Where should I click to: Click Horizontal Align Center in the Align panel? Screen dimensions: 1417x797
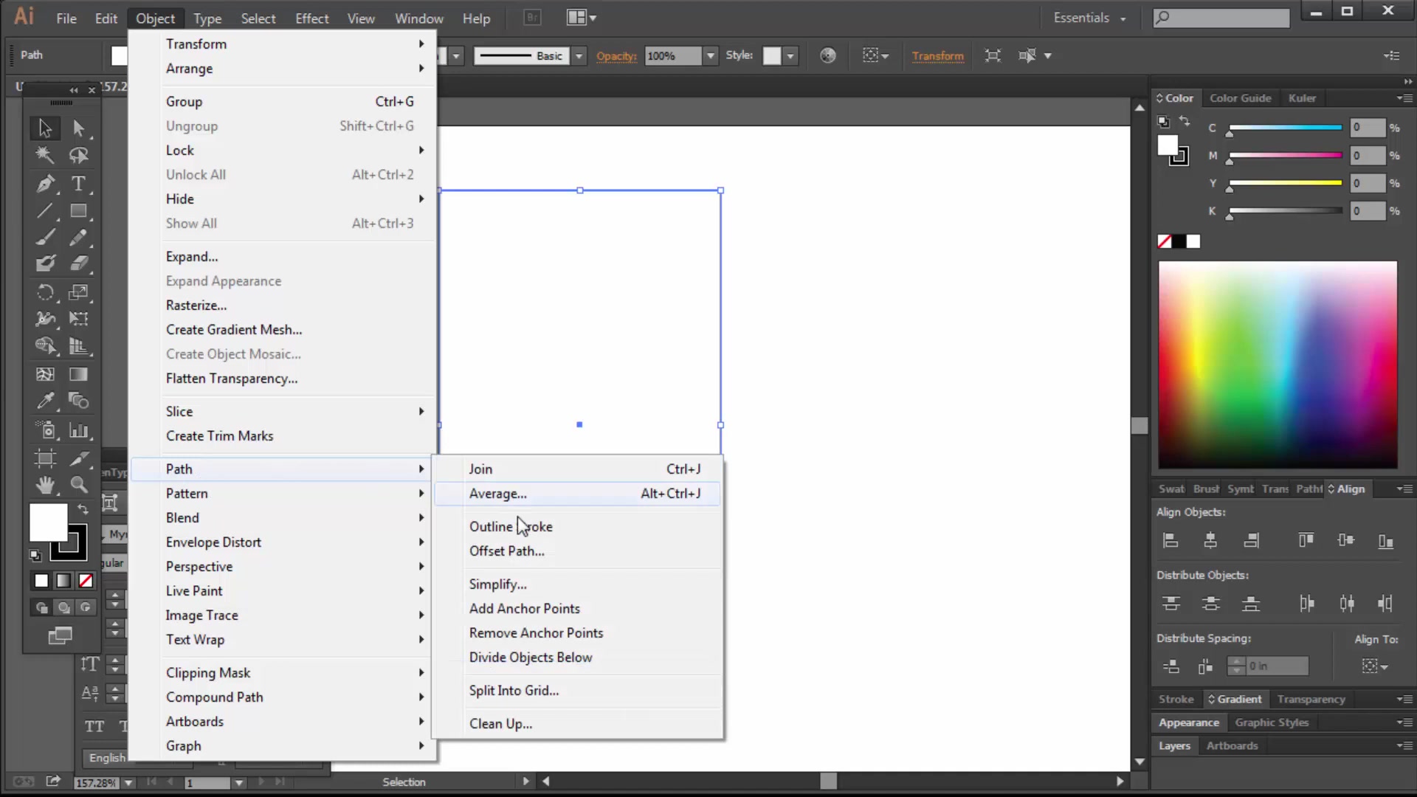pyautogui.click(x=1211, y=540)
